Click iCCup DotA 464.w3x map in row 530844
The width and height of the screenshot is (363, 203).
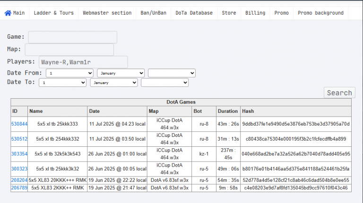[170, 124]
